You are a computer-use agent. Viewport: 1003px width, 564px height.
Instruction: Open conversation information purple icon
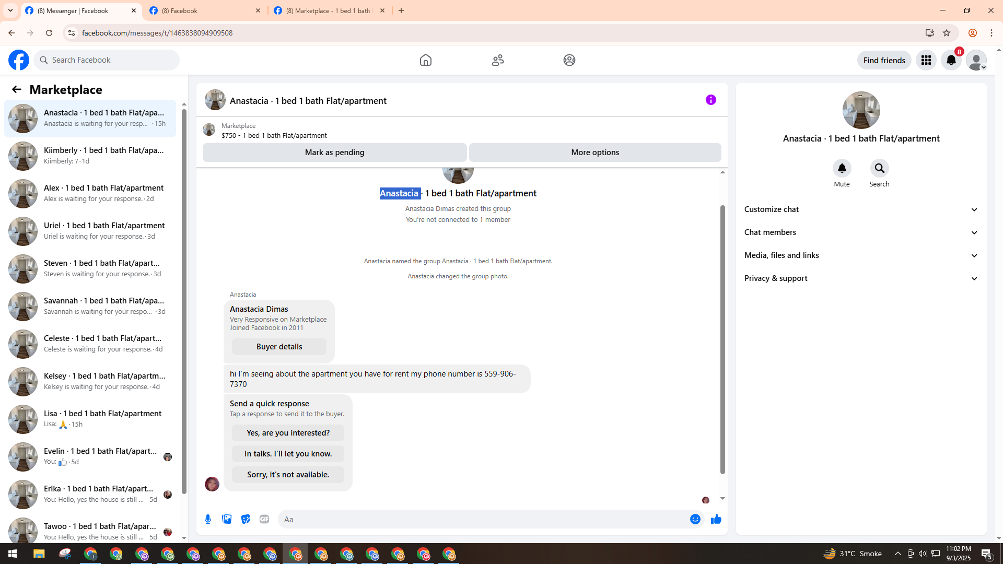click(x=711, y=100)
